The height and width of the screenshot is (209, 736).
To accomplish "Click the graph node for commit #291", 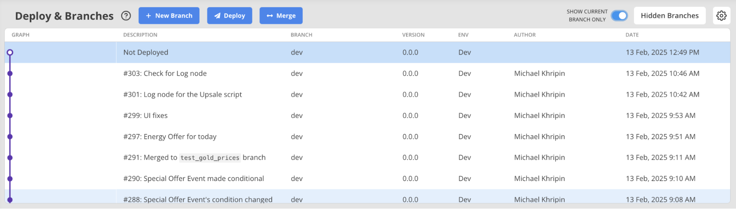I will pyautogui.click(x=10, y=158).
